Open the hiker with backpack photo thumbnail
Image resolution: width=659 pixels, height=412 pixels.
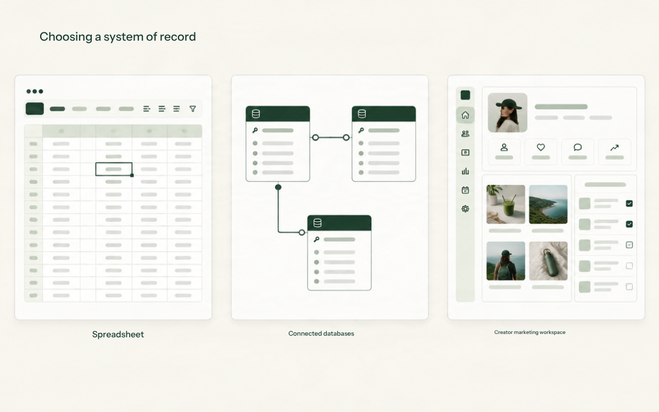click(x=506, y=261)
